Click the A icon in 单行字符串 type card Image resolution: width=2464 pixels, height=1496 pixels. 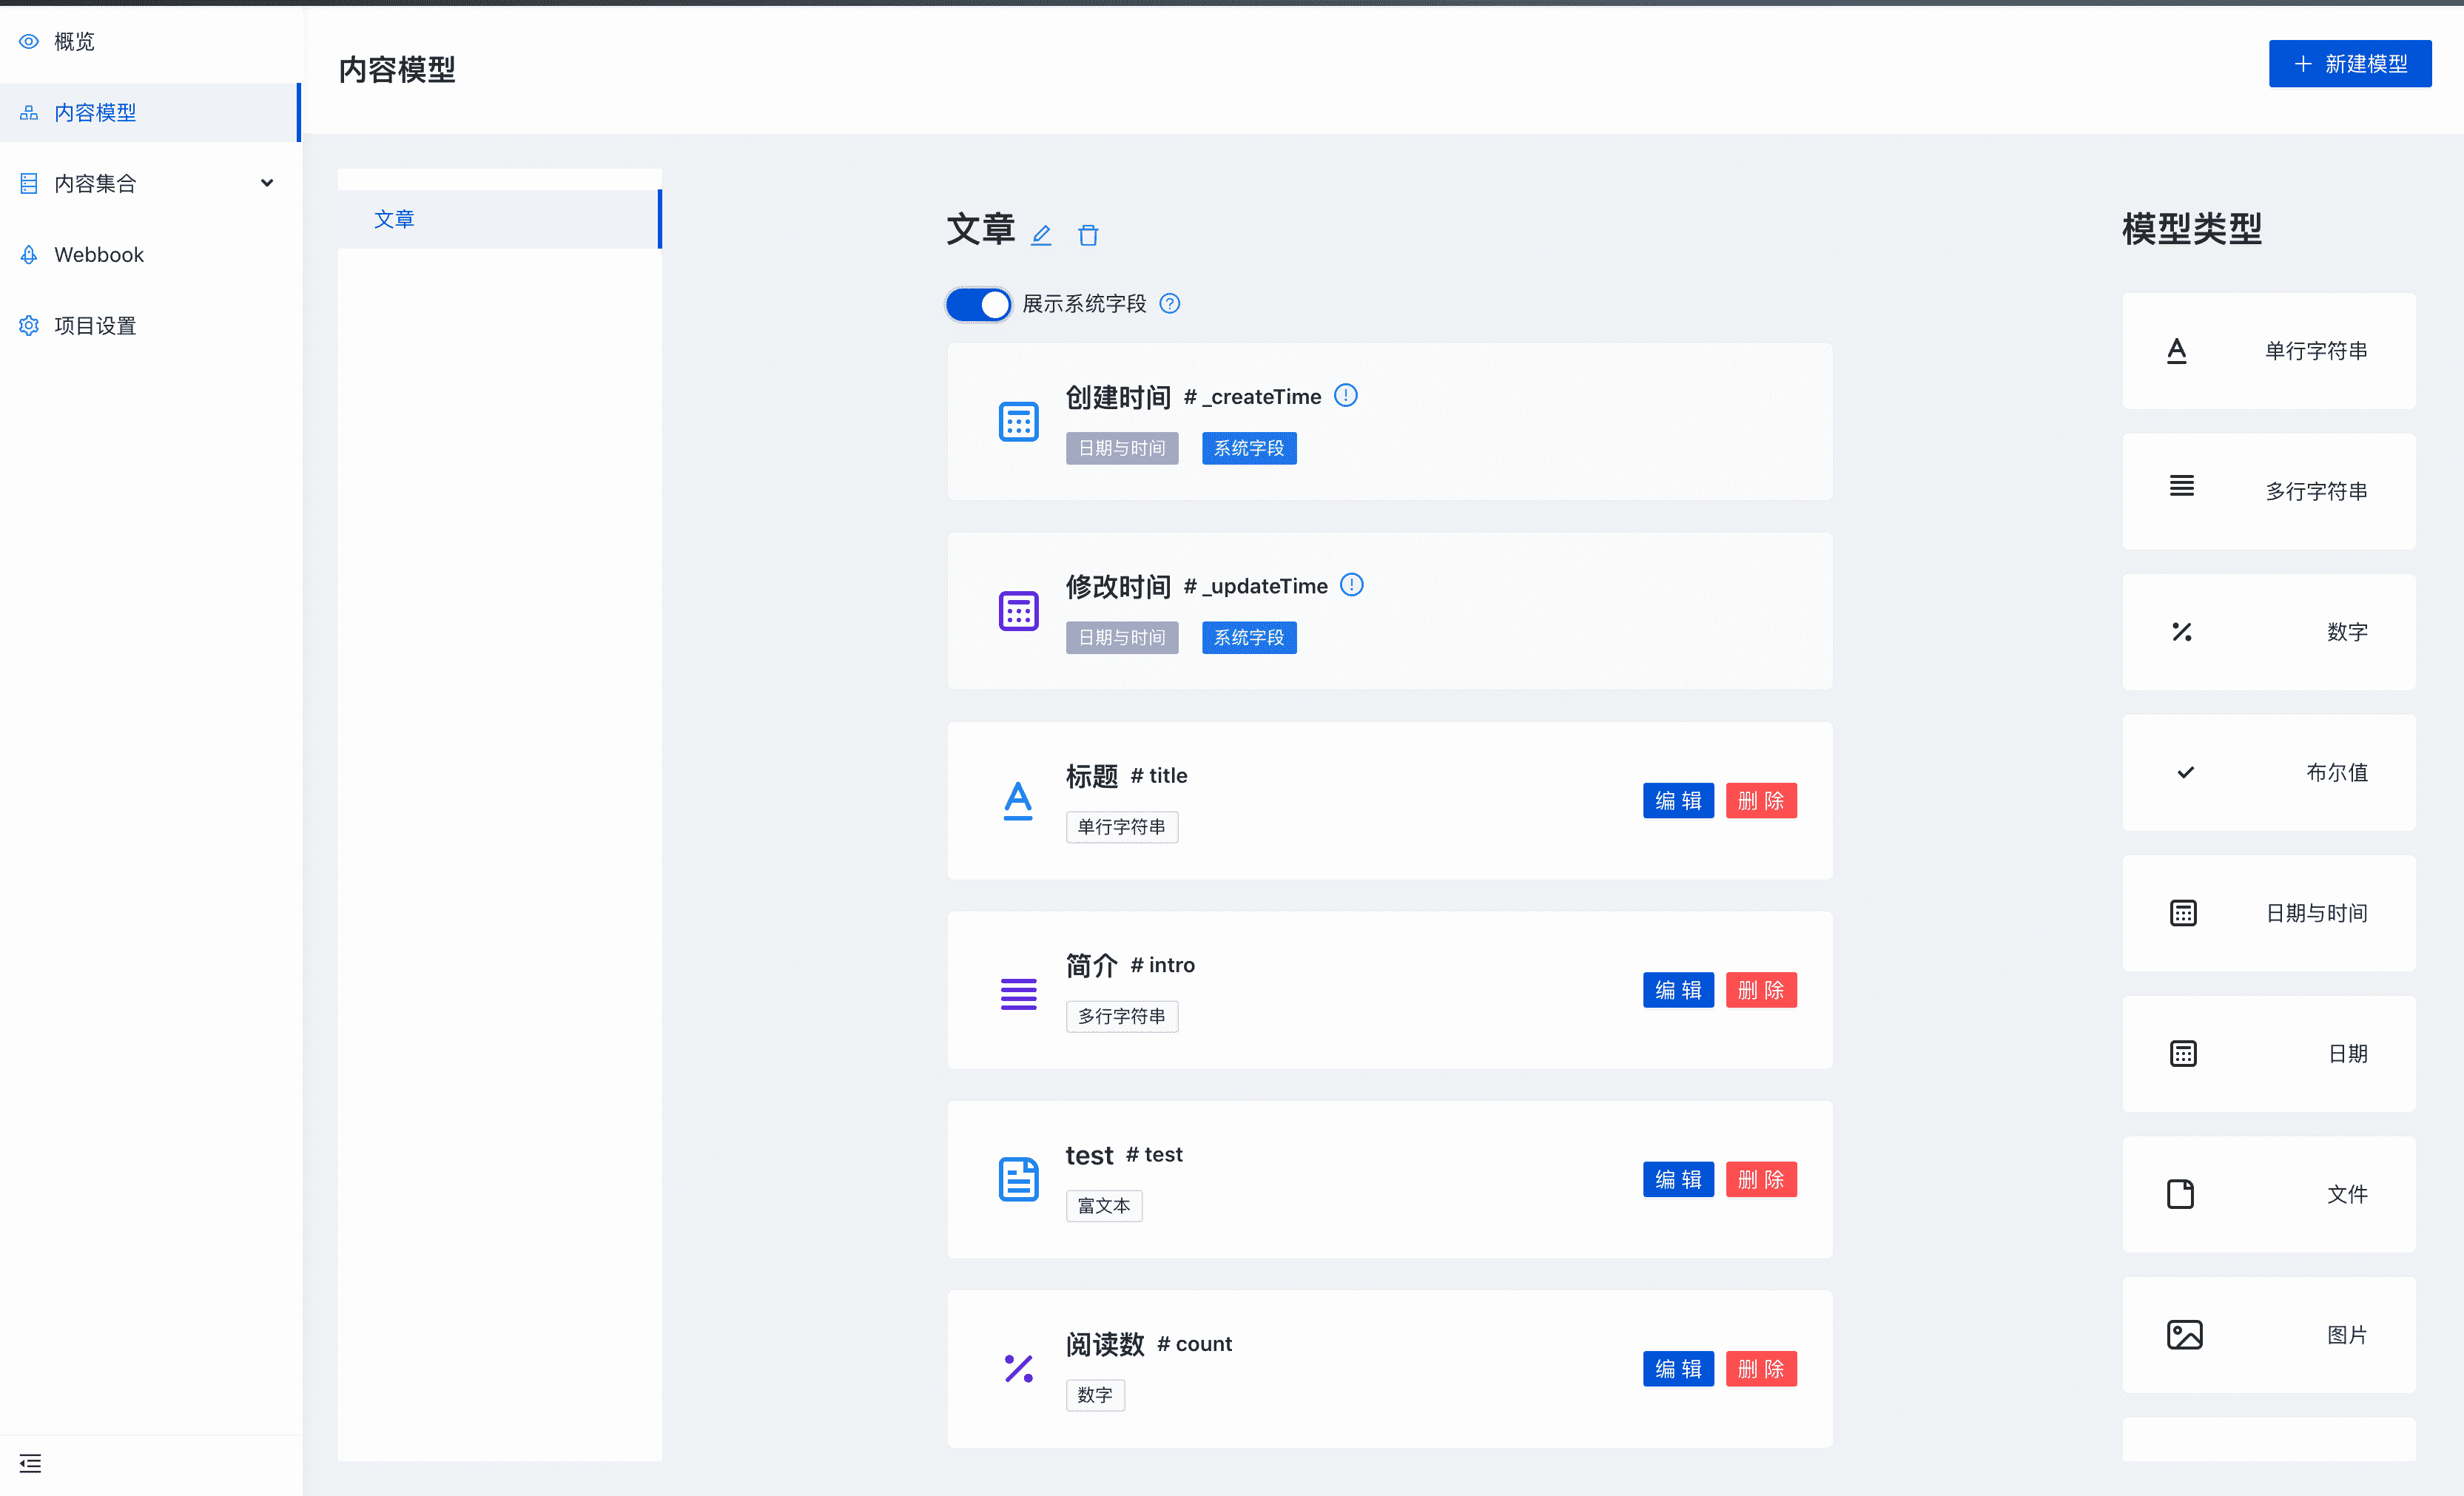point(2176,351)
